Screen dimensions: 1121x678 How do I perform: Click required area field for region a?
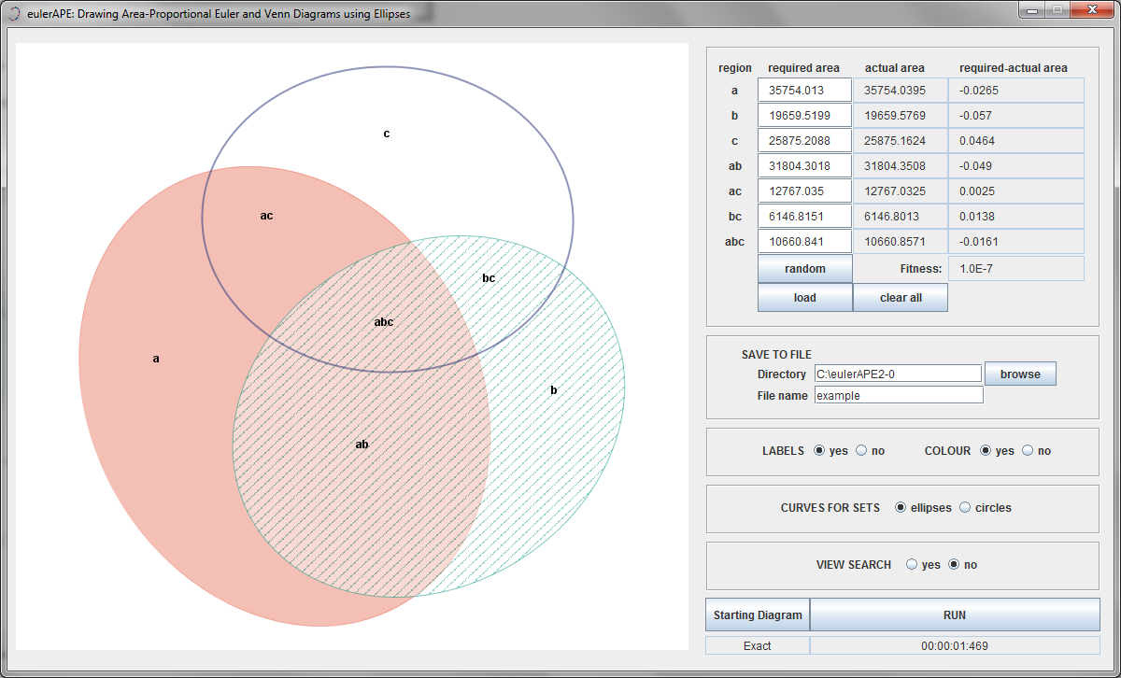pos(805,91)
